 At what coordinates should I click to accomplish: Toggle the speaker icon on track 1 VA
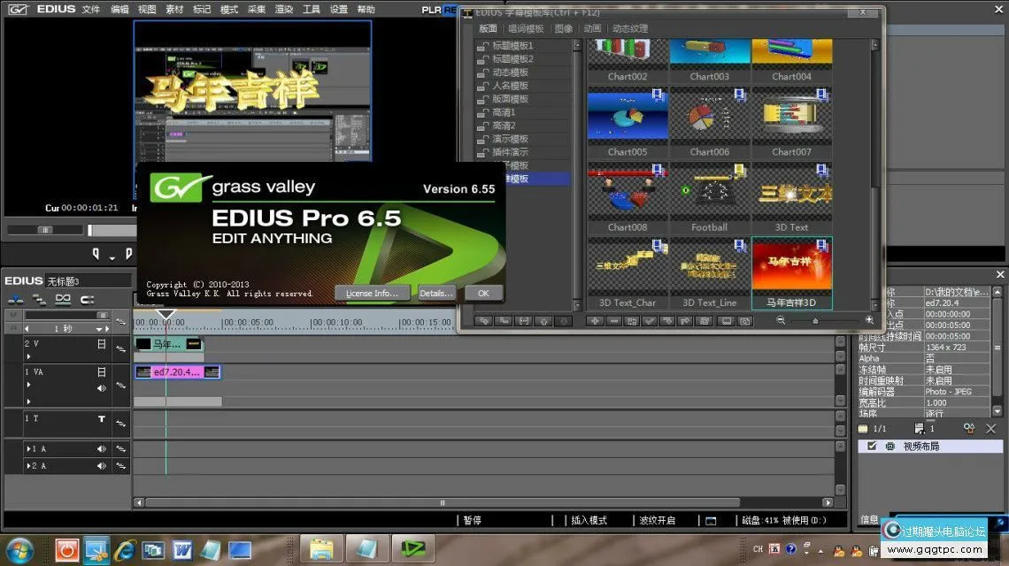[x=102, y=387]
